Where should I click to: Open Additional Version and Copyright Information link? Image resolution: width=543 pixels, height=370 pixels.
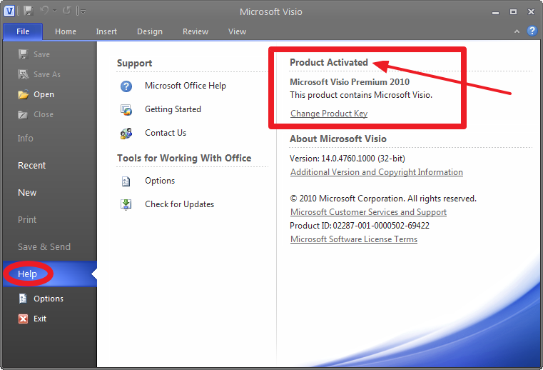[x=377, y=172]
